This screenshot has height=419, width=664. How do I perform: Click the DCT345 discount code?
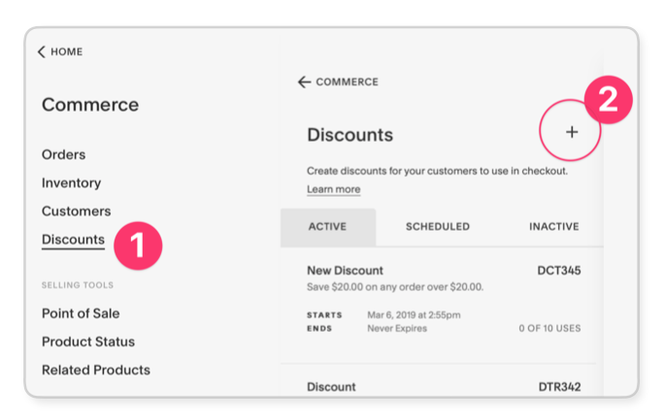(x=558, y=271)
